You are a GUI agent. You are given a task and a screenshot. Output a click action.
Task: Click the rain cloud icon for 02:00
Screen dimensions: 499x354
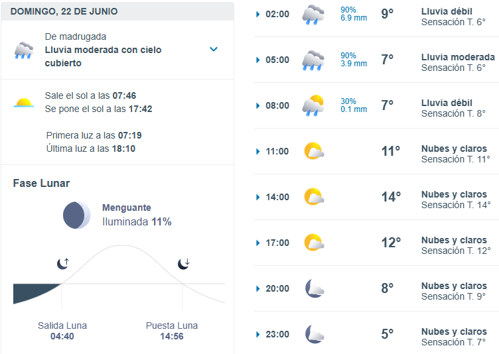pos(313,15)
